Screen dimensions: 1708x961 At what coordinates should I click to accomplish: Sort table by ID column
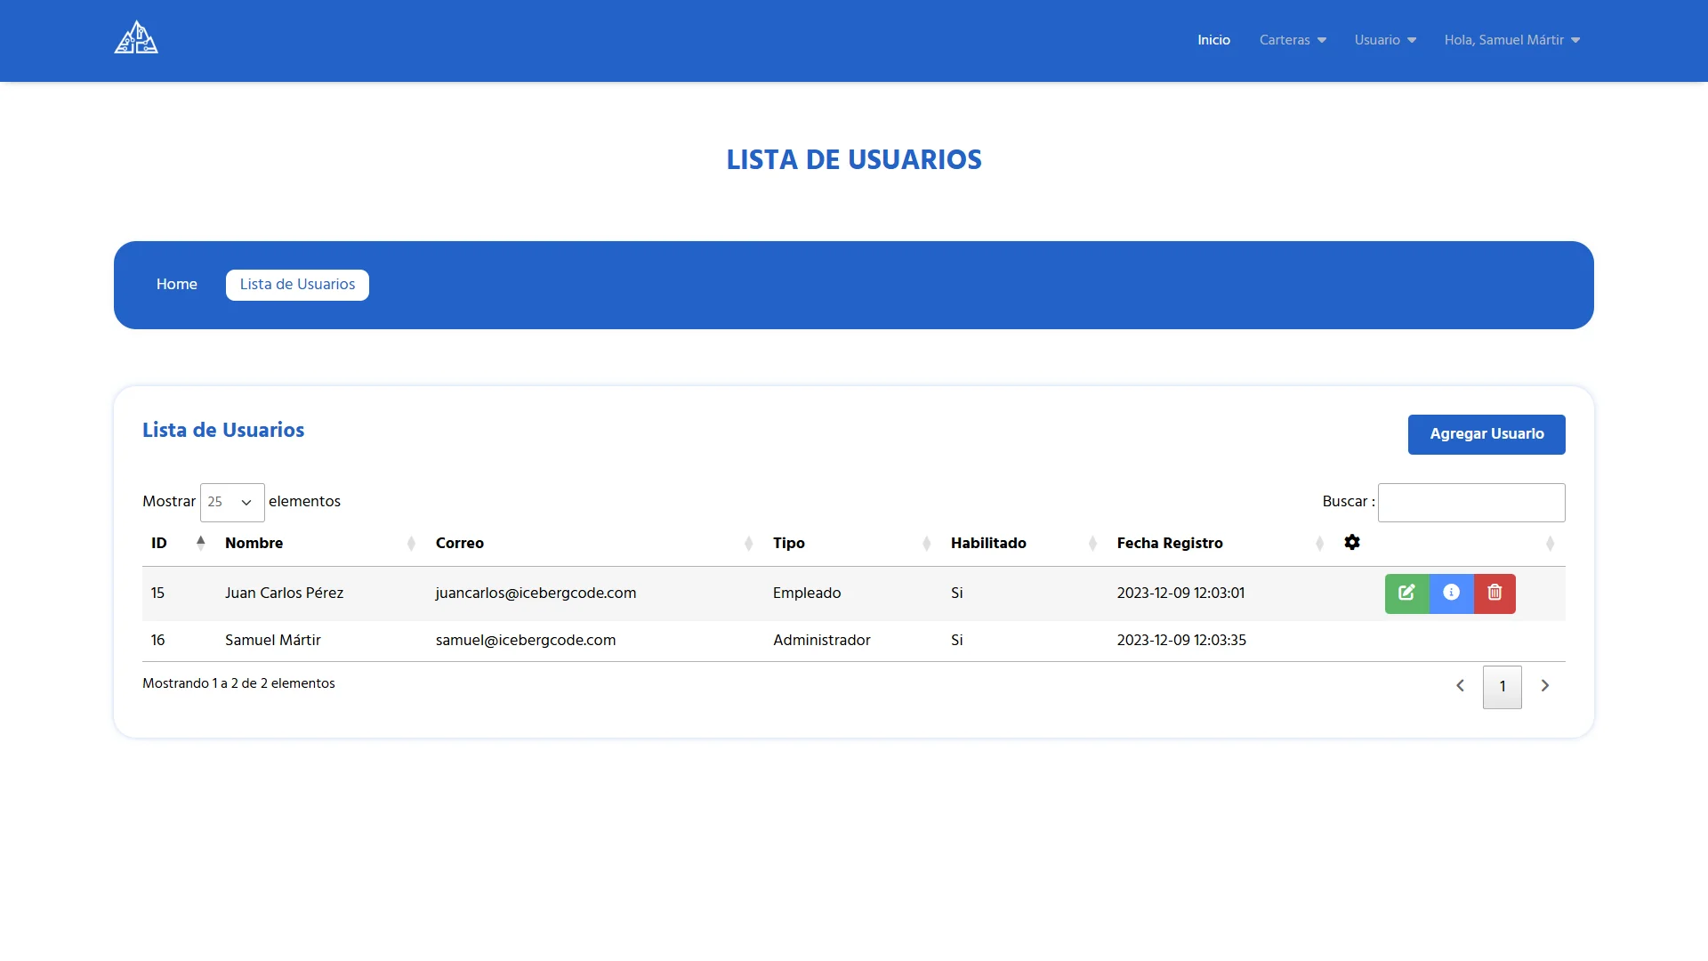[x=179, y=544]
